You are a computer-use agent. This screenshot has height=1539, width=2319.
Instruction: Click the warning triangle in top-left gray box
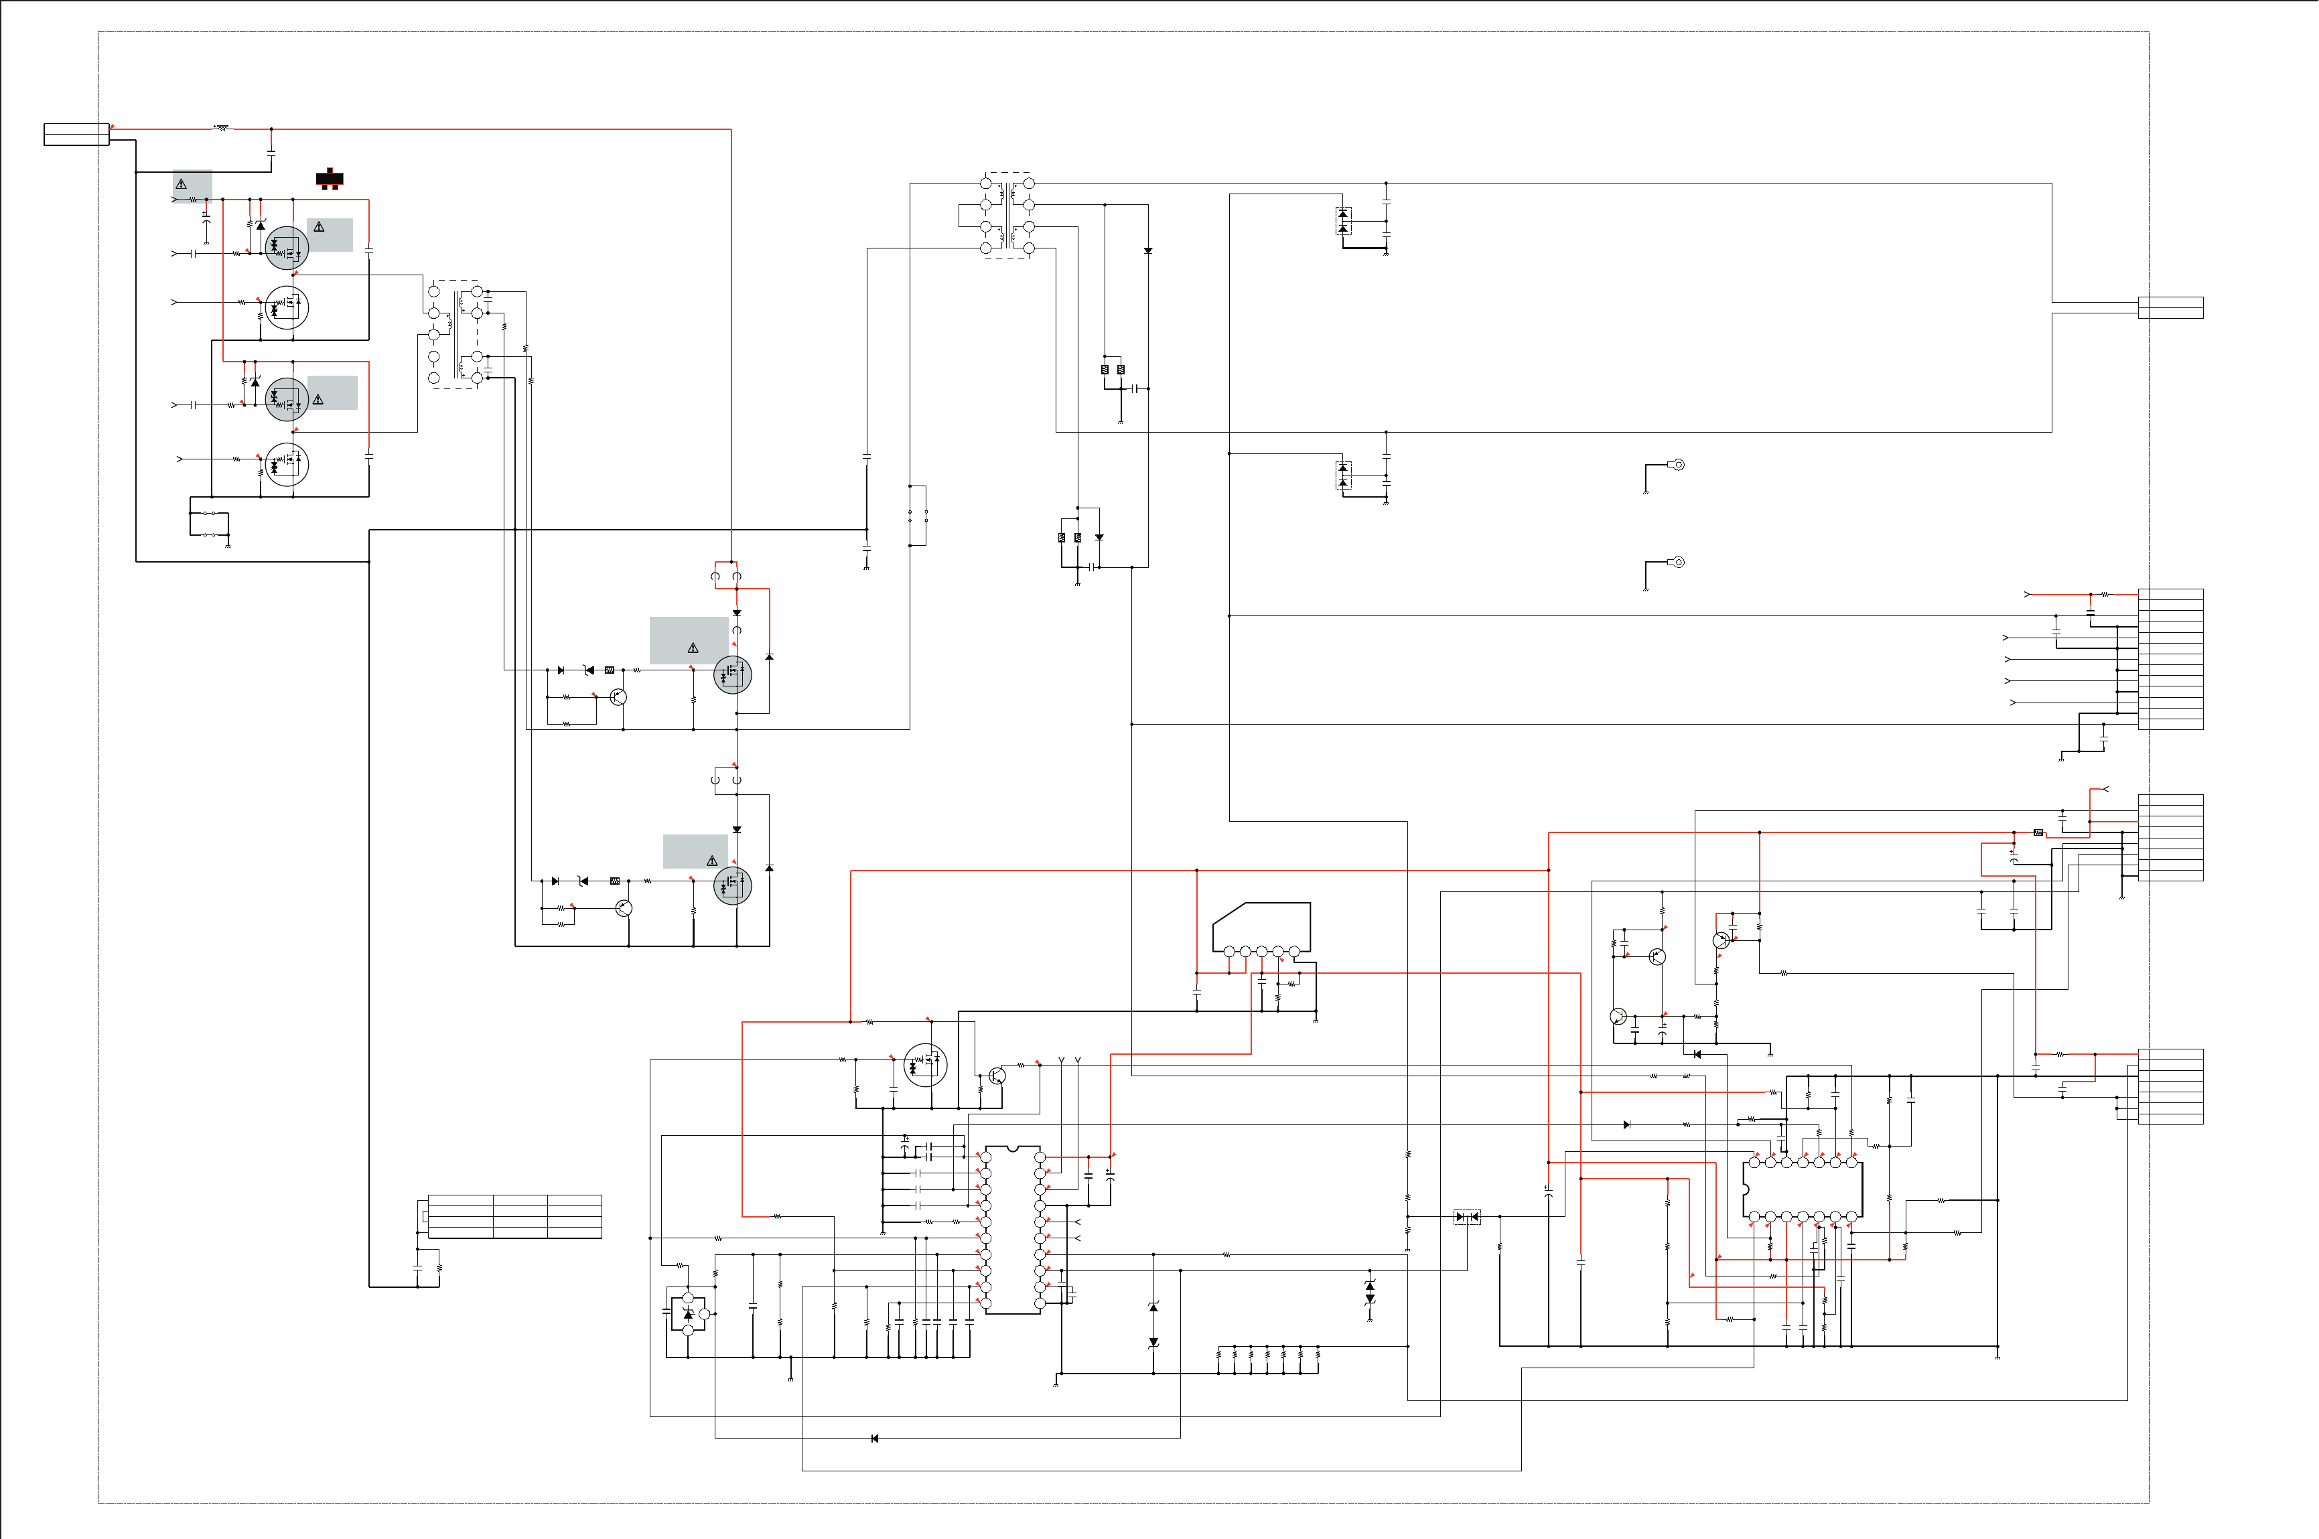(181, 185)
